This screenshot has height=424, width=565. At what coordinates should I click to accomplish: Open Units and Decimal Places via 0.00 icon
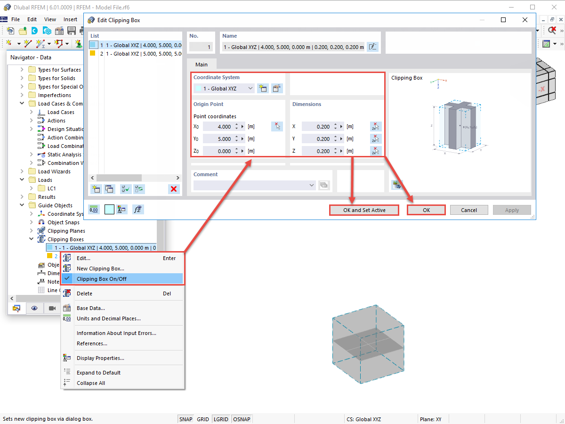coord(94,209)
